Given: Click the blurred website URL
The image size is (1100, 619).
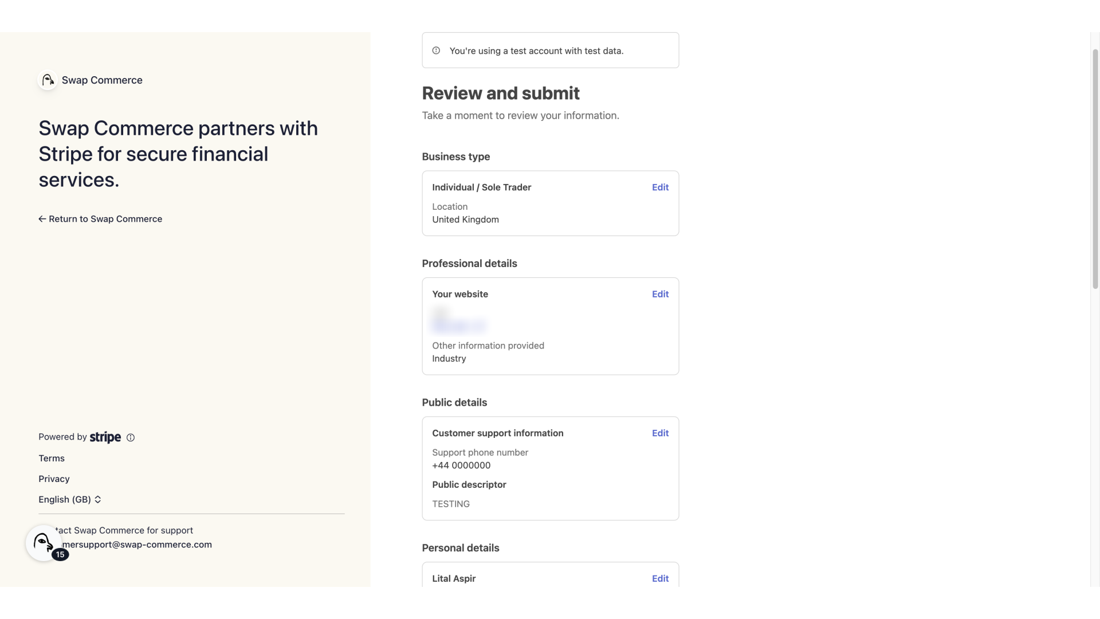Looking at the screenshot, I should pos(459,326).
